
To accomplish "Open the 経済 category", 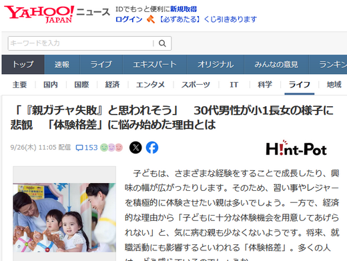I will [x=113, y=85].
